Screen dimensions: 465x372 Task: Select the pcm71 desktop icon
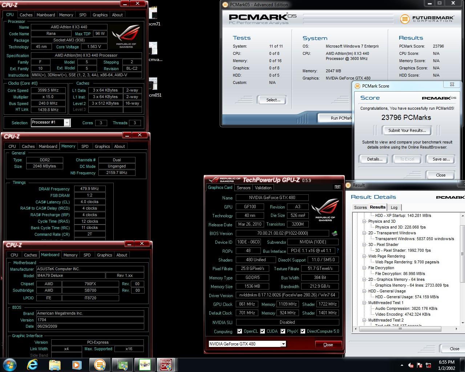(154, 17)
